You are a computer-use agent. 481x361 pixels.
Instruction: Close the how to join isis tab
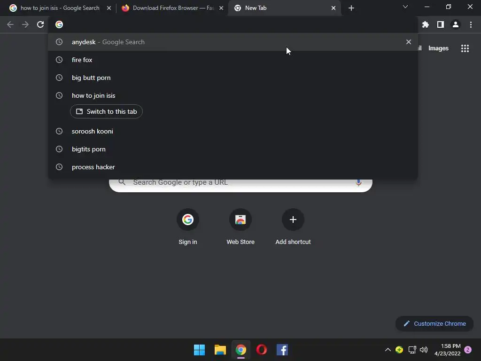coord(109,8)
